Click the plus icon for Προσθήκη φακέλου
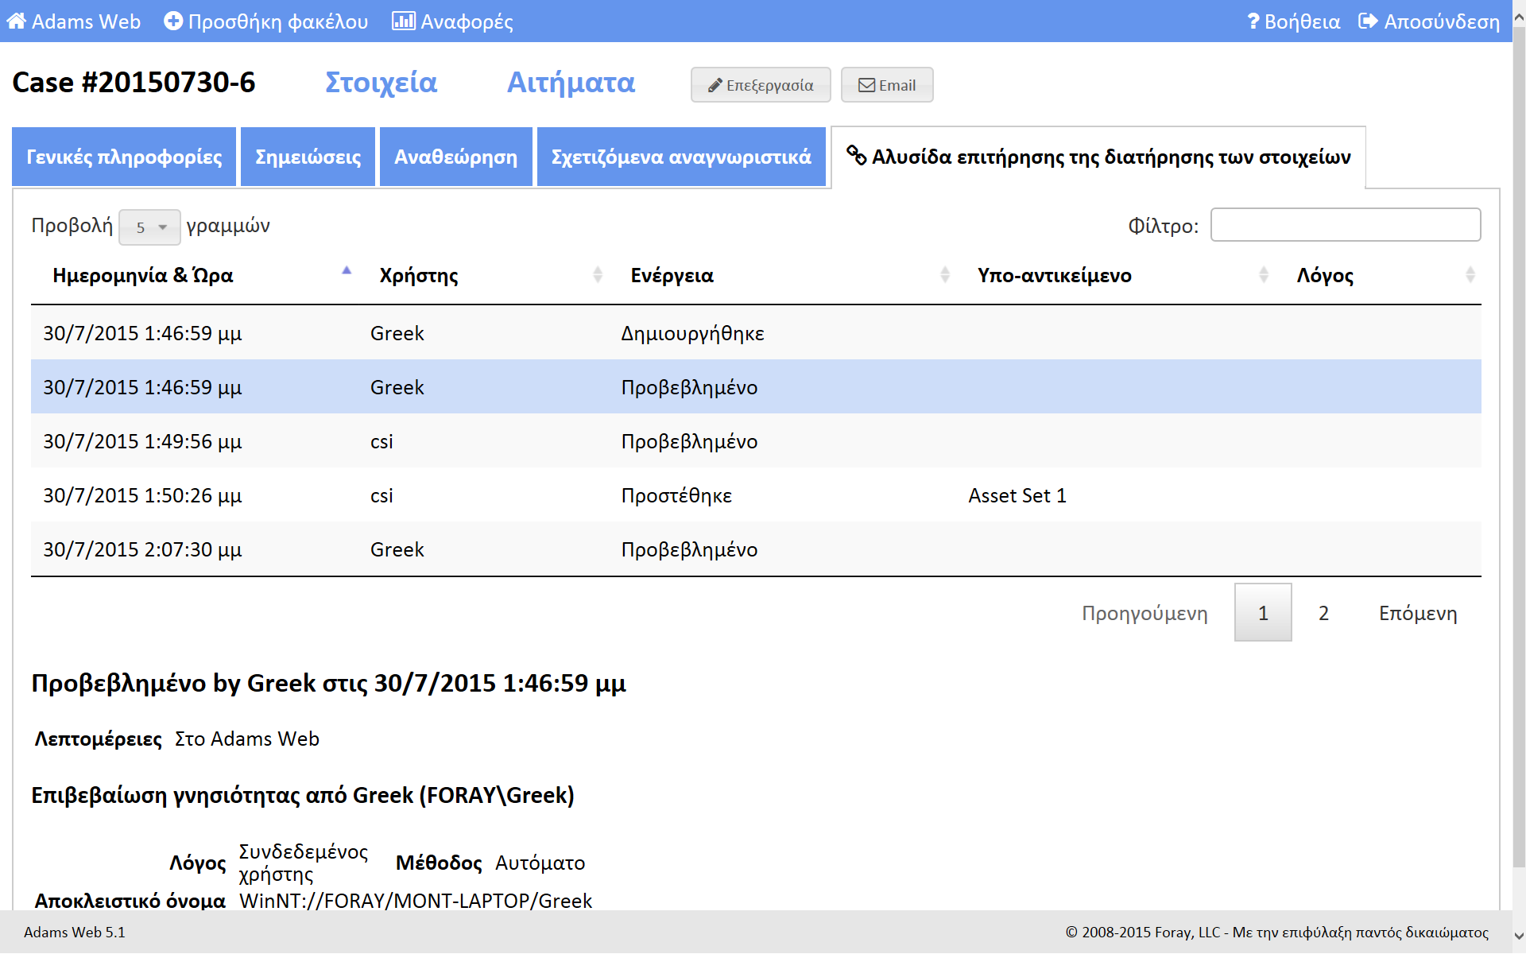Screen dimensions: 1526x954 tap(173, 21)
